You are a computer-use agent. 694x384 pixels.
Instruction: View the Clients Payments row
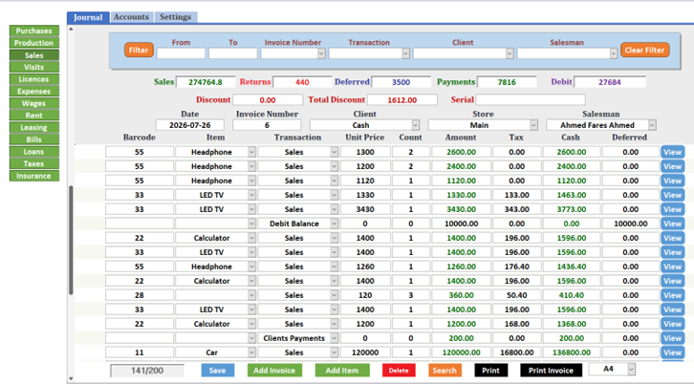(x=673, y=338)
